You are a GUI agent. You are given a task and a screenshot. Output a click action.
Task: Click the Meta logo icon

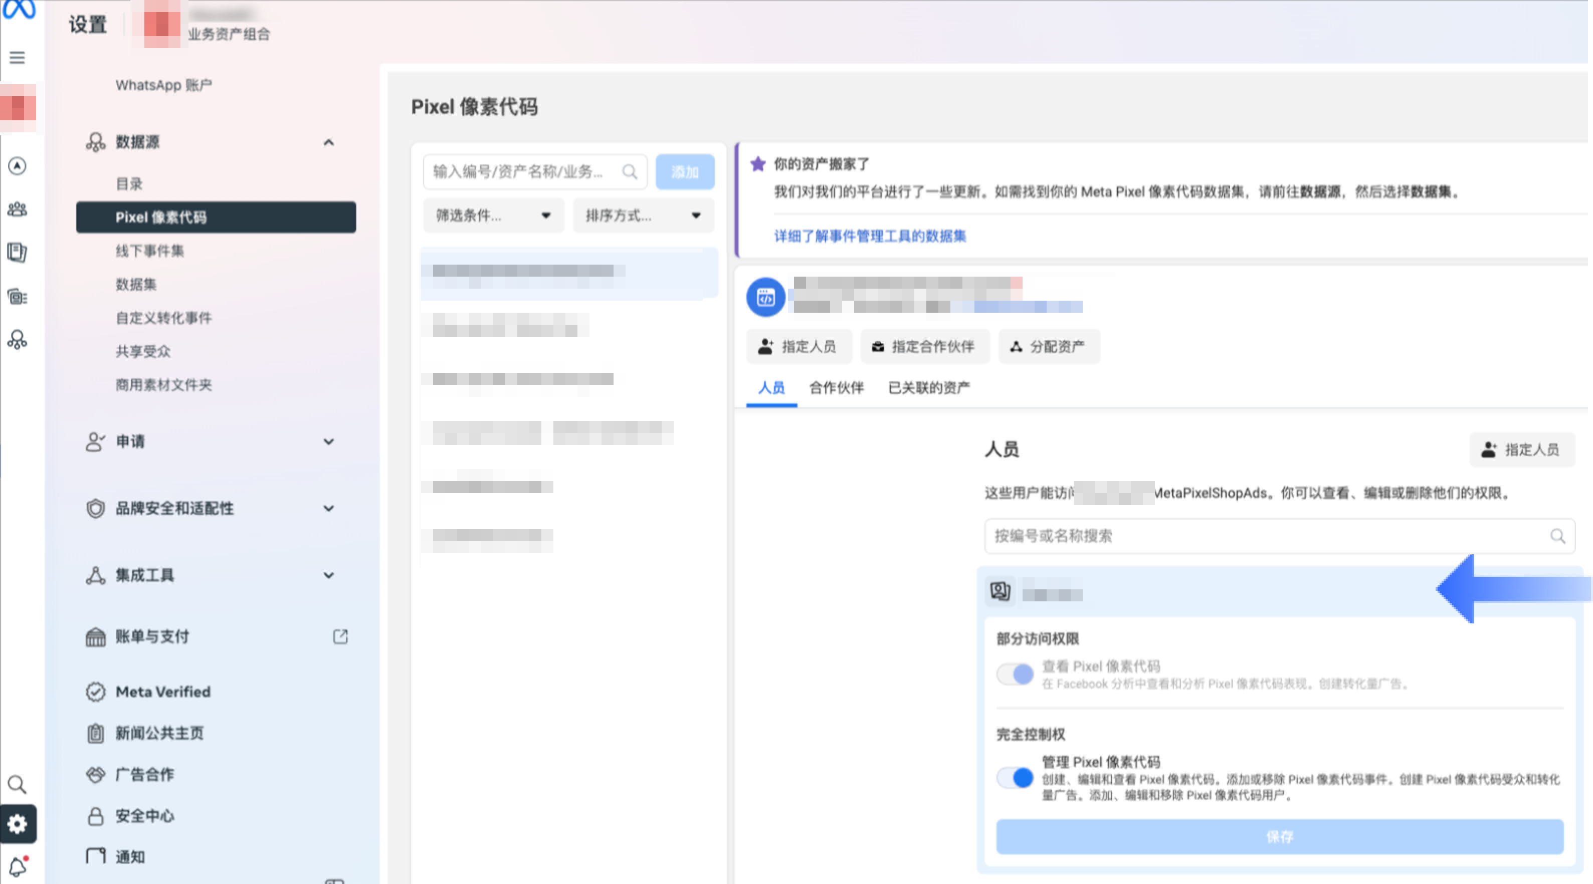tap(19, 9)
